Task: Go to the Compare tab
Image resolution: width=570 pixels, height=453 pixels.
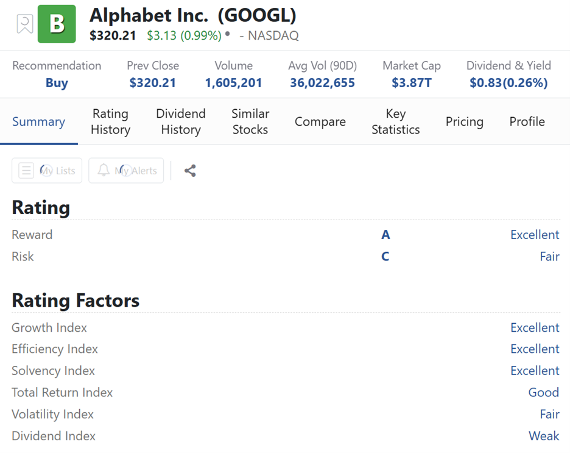Action: [320, 121]
